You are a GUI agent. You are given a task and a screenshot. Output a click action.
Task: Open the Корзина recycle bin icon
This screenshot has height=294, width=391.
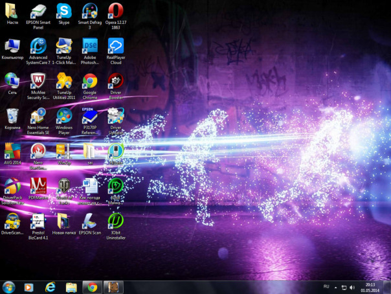12,116
